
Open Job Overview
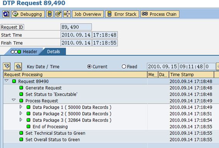point(88,14)
